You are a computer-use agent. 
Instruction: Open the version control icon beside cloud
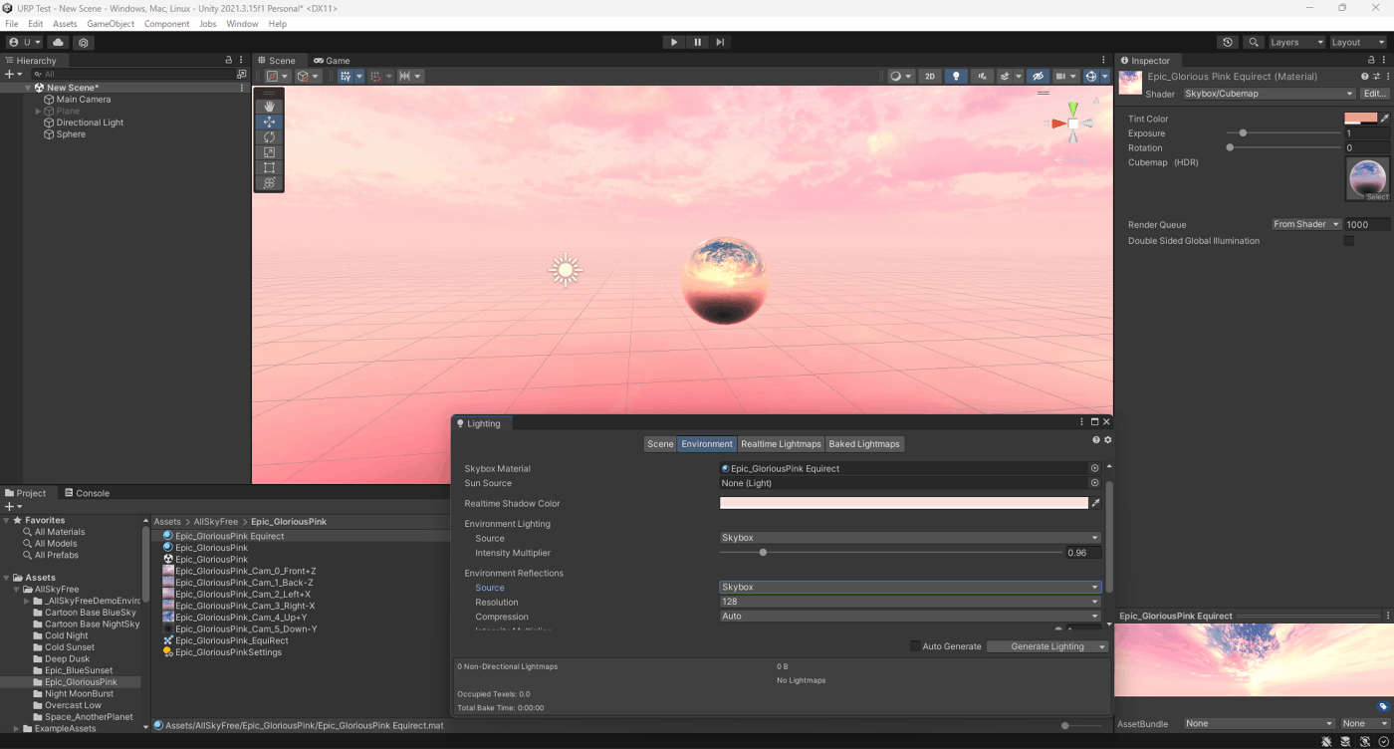tap(84, 42)
